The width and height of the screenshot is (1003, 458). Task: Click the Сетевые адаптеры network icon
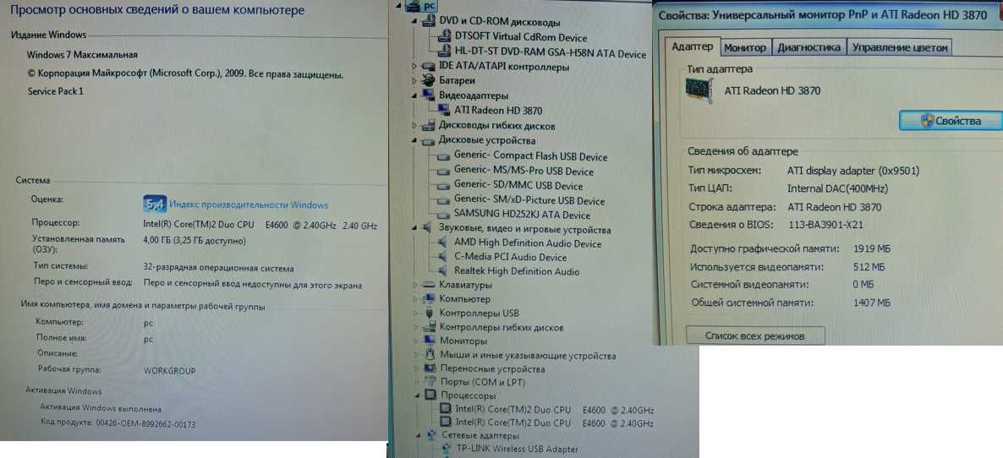click(430, 436)
